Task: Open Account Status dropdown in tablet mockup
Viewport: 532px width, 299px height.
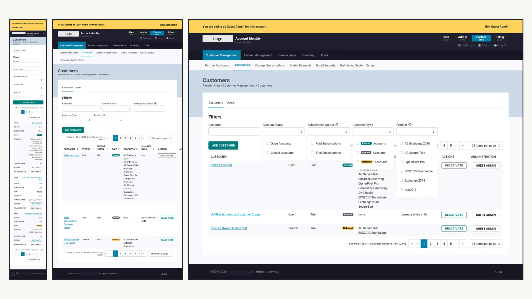Action: [117, 109]
